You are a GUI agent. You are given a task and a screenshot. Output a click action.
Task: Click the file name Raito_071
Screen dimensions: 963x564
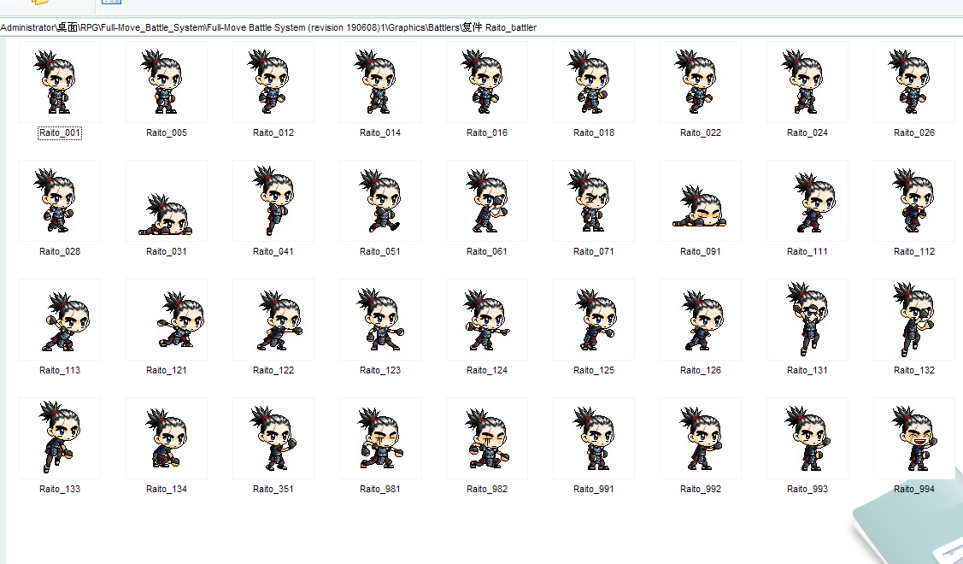[594, 251]
